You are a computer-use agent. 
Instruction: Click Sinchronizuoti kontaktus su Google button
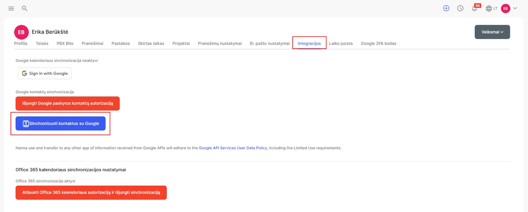61,123
